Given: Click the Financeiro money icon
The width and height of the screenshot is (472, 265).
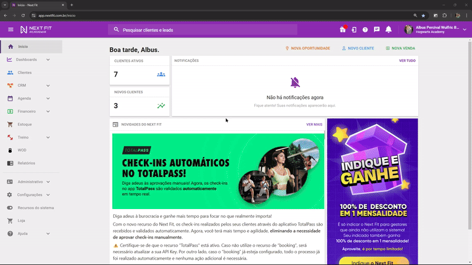Looking at the screenshot, I should [10, 111].
